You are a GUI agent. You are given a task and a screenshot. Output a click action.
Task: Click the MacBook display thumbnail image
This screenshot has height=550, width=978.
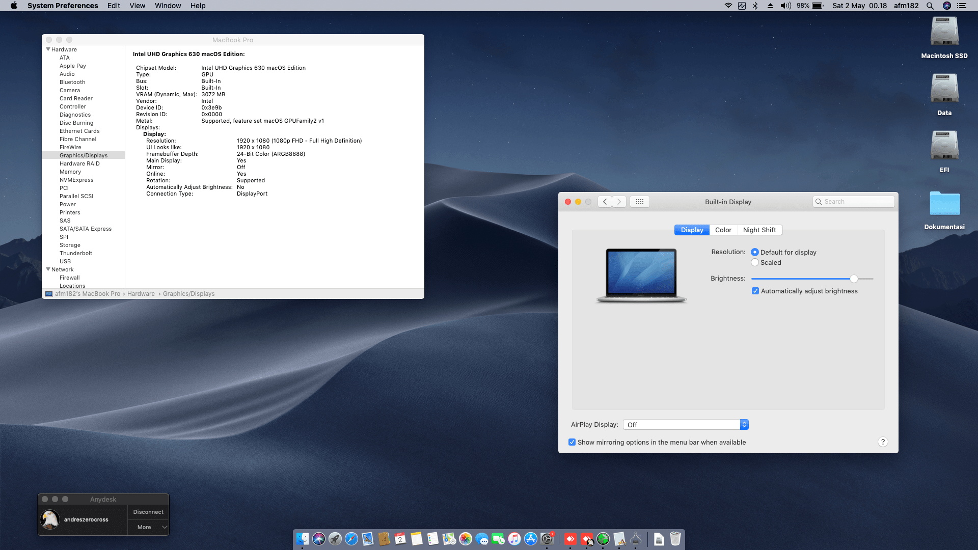[641, 276]
